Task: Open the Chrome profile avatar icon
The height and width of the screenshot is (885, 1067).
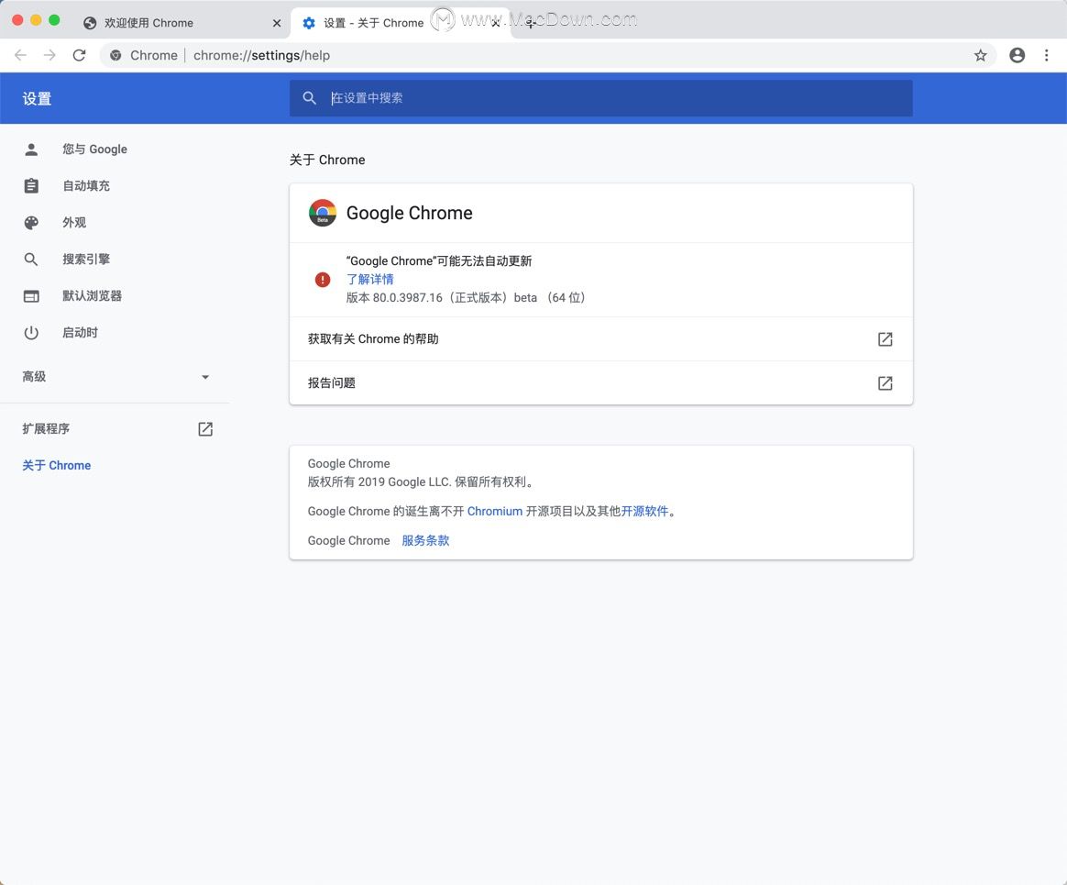Action: [x=1017, y=55]
